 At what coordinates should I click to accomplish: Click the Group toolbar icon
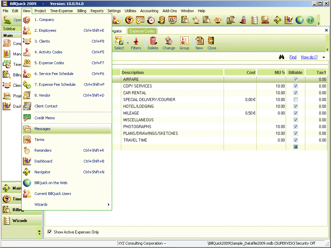[x=184, y=41]
